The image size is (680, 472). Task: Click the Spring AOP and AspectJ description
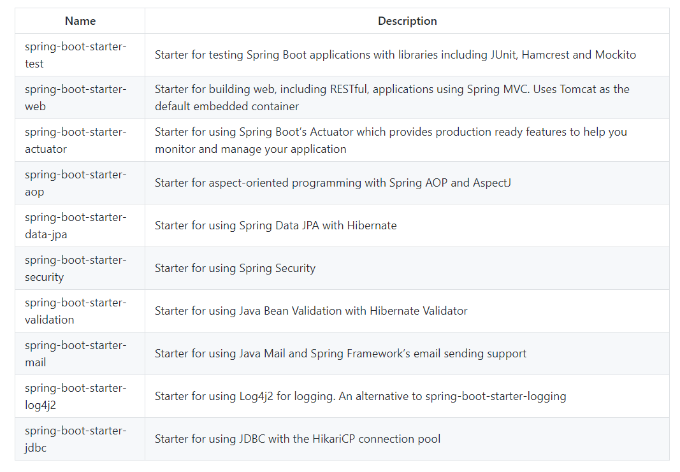click(x=407, y=183)
